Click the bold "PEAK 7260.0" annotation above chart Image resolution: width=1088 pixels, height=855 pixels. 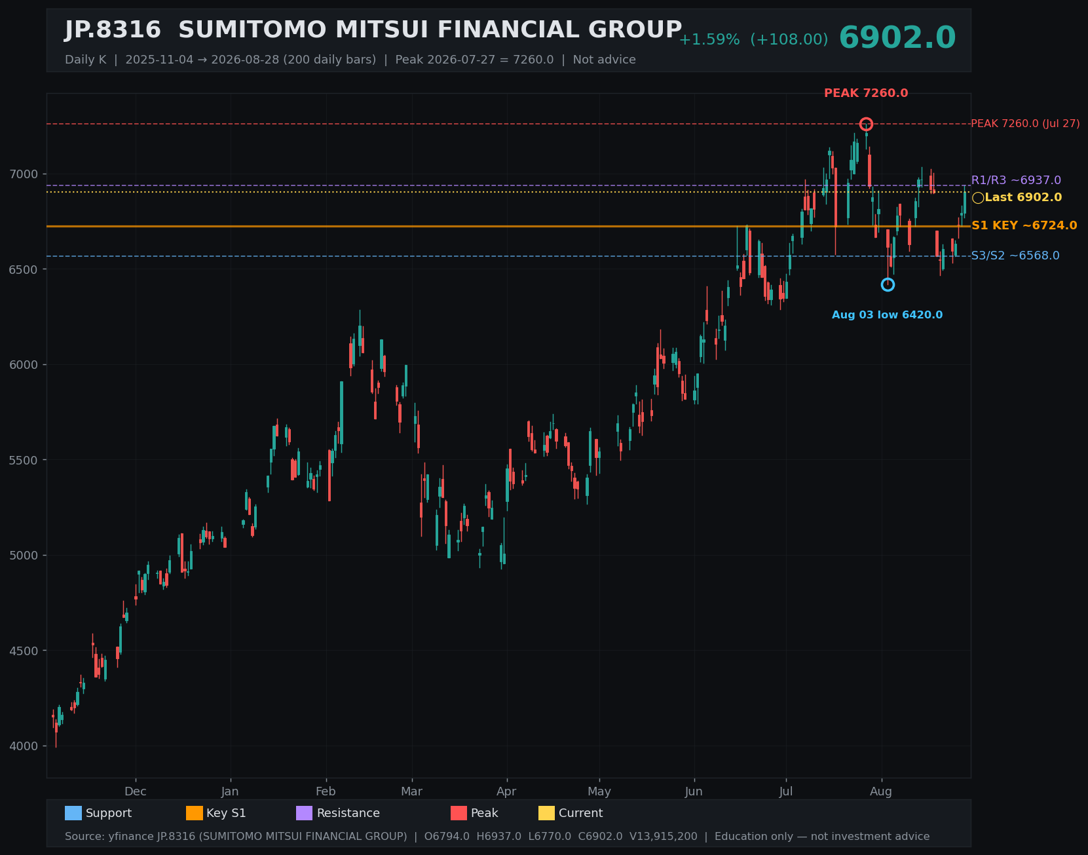click(866, 93)
